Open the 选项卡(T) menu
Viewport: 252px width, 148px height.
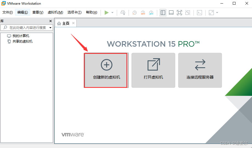(74, 12)
